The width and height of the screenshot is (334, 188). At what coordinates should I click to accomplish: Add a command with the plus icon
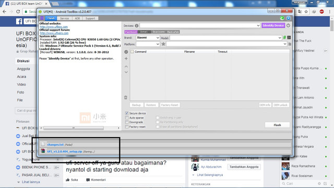(x=126, y=58)
